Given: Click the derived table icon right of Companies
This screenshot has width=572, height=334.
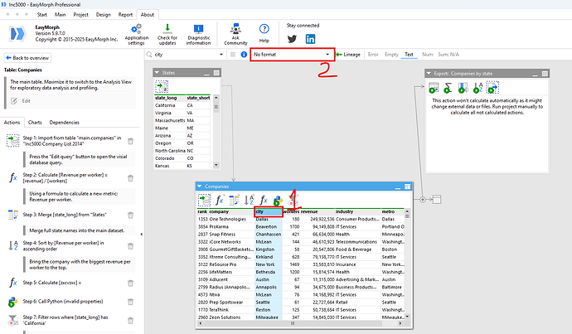Looking at the screenshot, I should click(x=437, y=200).
